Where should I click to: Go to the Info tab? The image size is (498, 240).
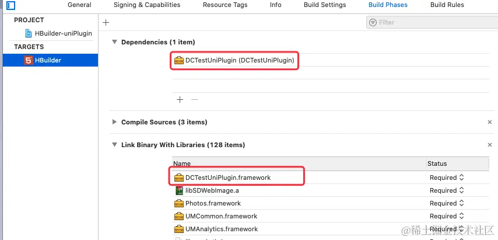coord(275,5)
